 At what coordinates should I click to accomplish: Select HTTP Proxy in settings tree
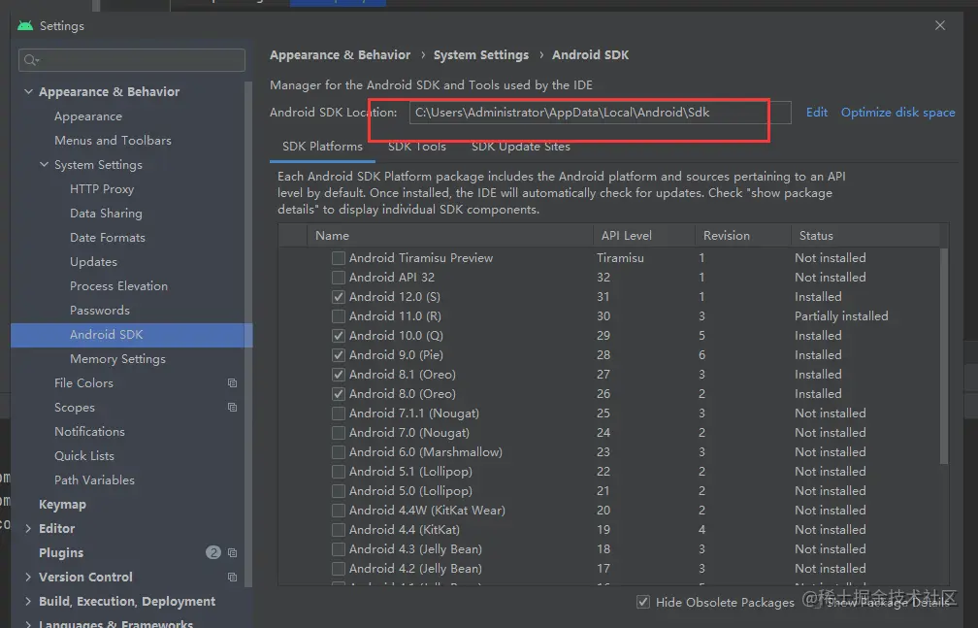[102, 189]
